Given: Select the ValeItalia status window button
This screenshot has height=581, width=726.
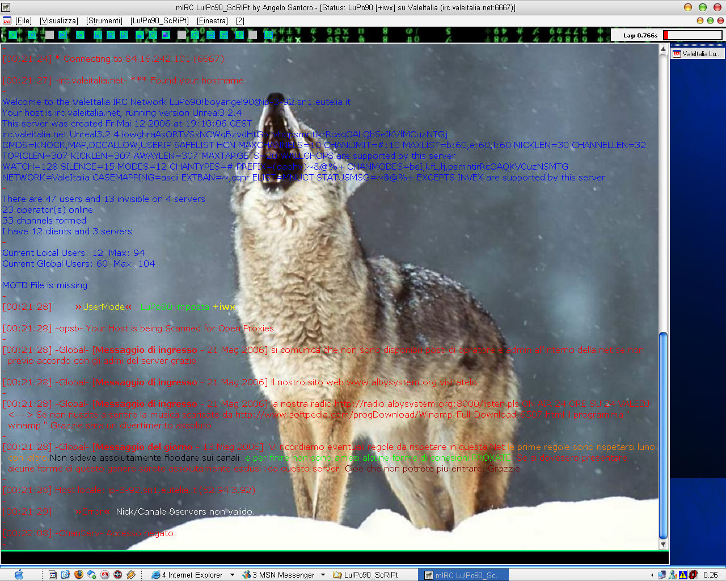Looking at the screenshot, I should coord(697,54).
